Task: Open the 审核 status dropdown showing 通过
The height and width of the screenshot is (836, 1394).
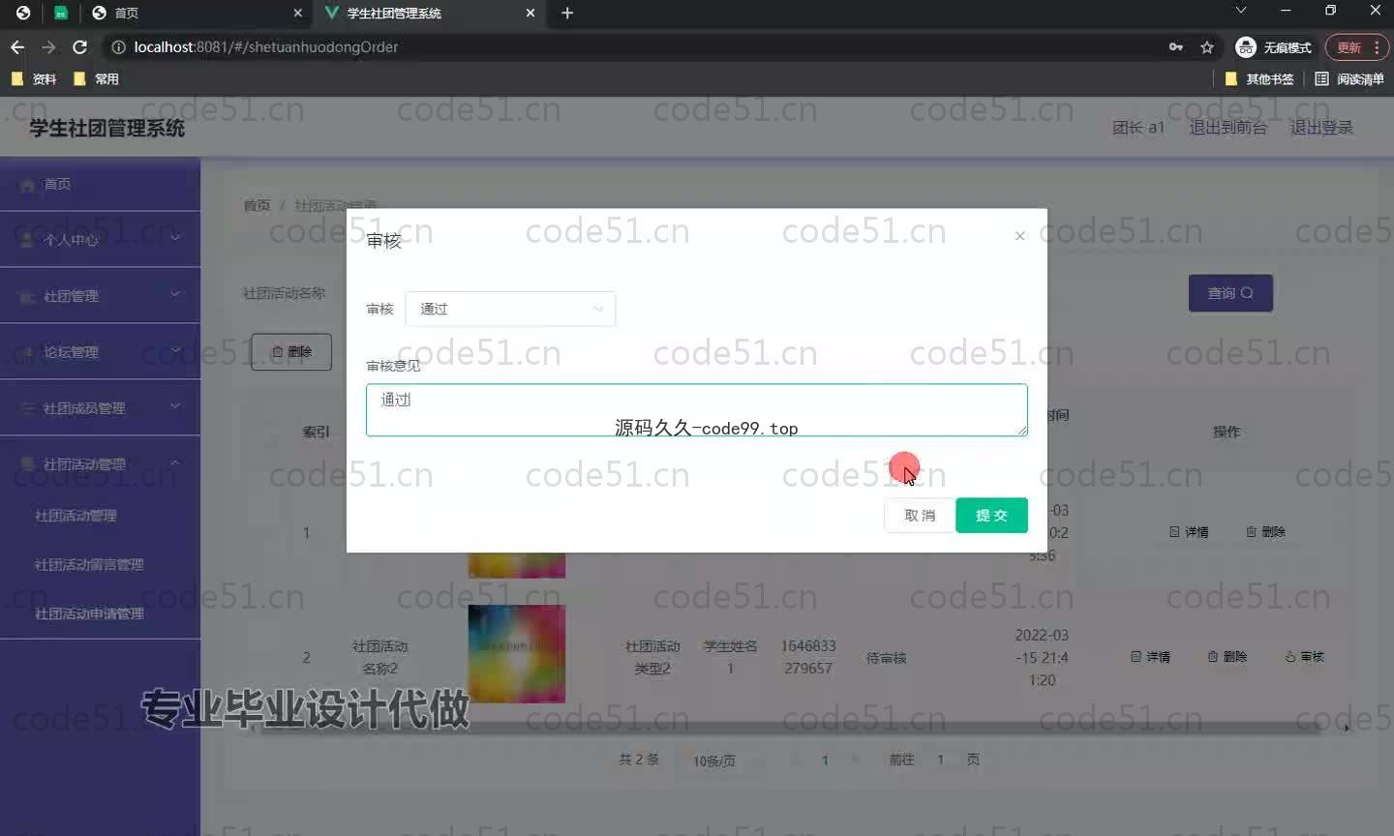Action: 510,309
